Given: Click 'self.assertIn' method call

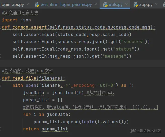Looking at the screenshot, I should (x=30, y=56).
